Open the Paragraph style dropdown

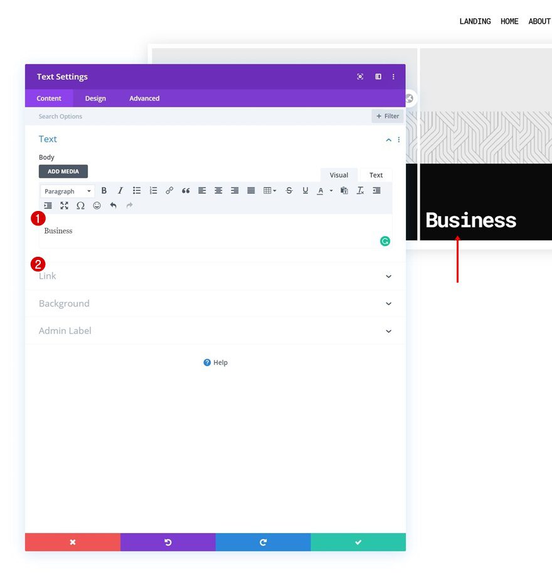[x=67, y=190]
